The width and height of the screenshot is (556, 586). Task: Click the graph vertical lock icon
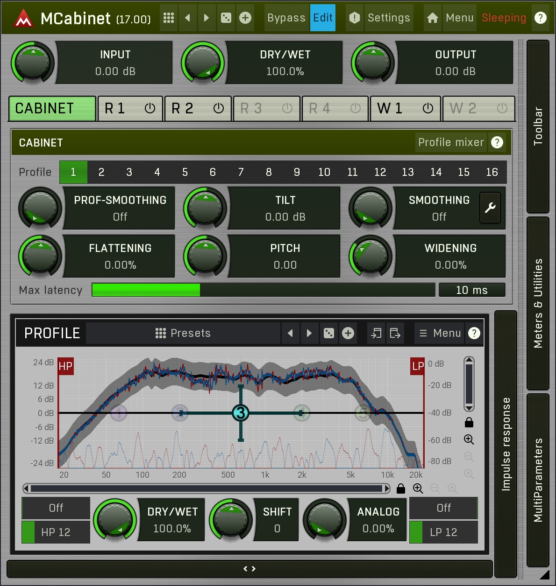pos(469,423)
